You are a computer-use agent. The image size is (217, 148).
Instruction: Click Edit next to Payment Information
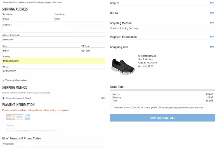(212, 37)
